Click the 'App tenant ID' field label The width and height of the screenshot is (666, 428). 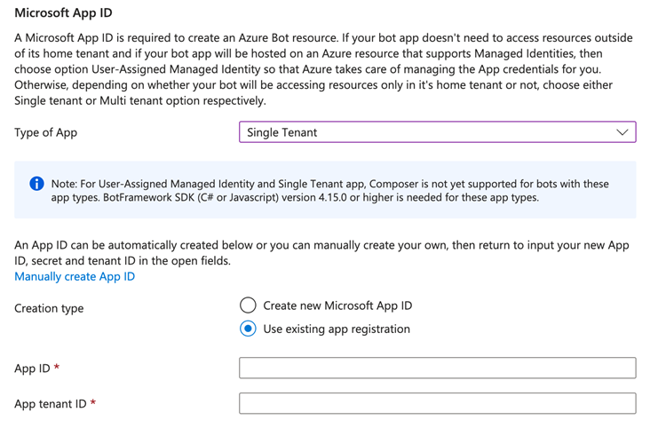coord(50,403)
